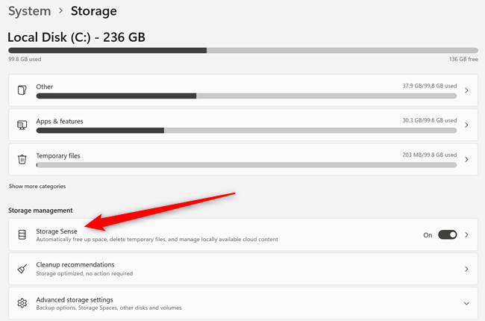
Task: Click the Cleanup recommendations broom icon
Action: pyautogui.click(x=22, y=269)
